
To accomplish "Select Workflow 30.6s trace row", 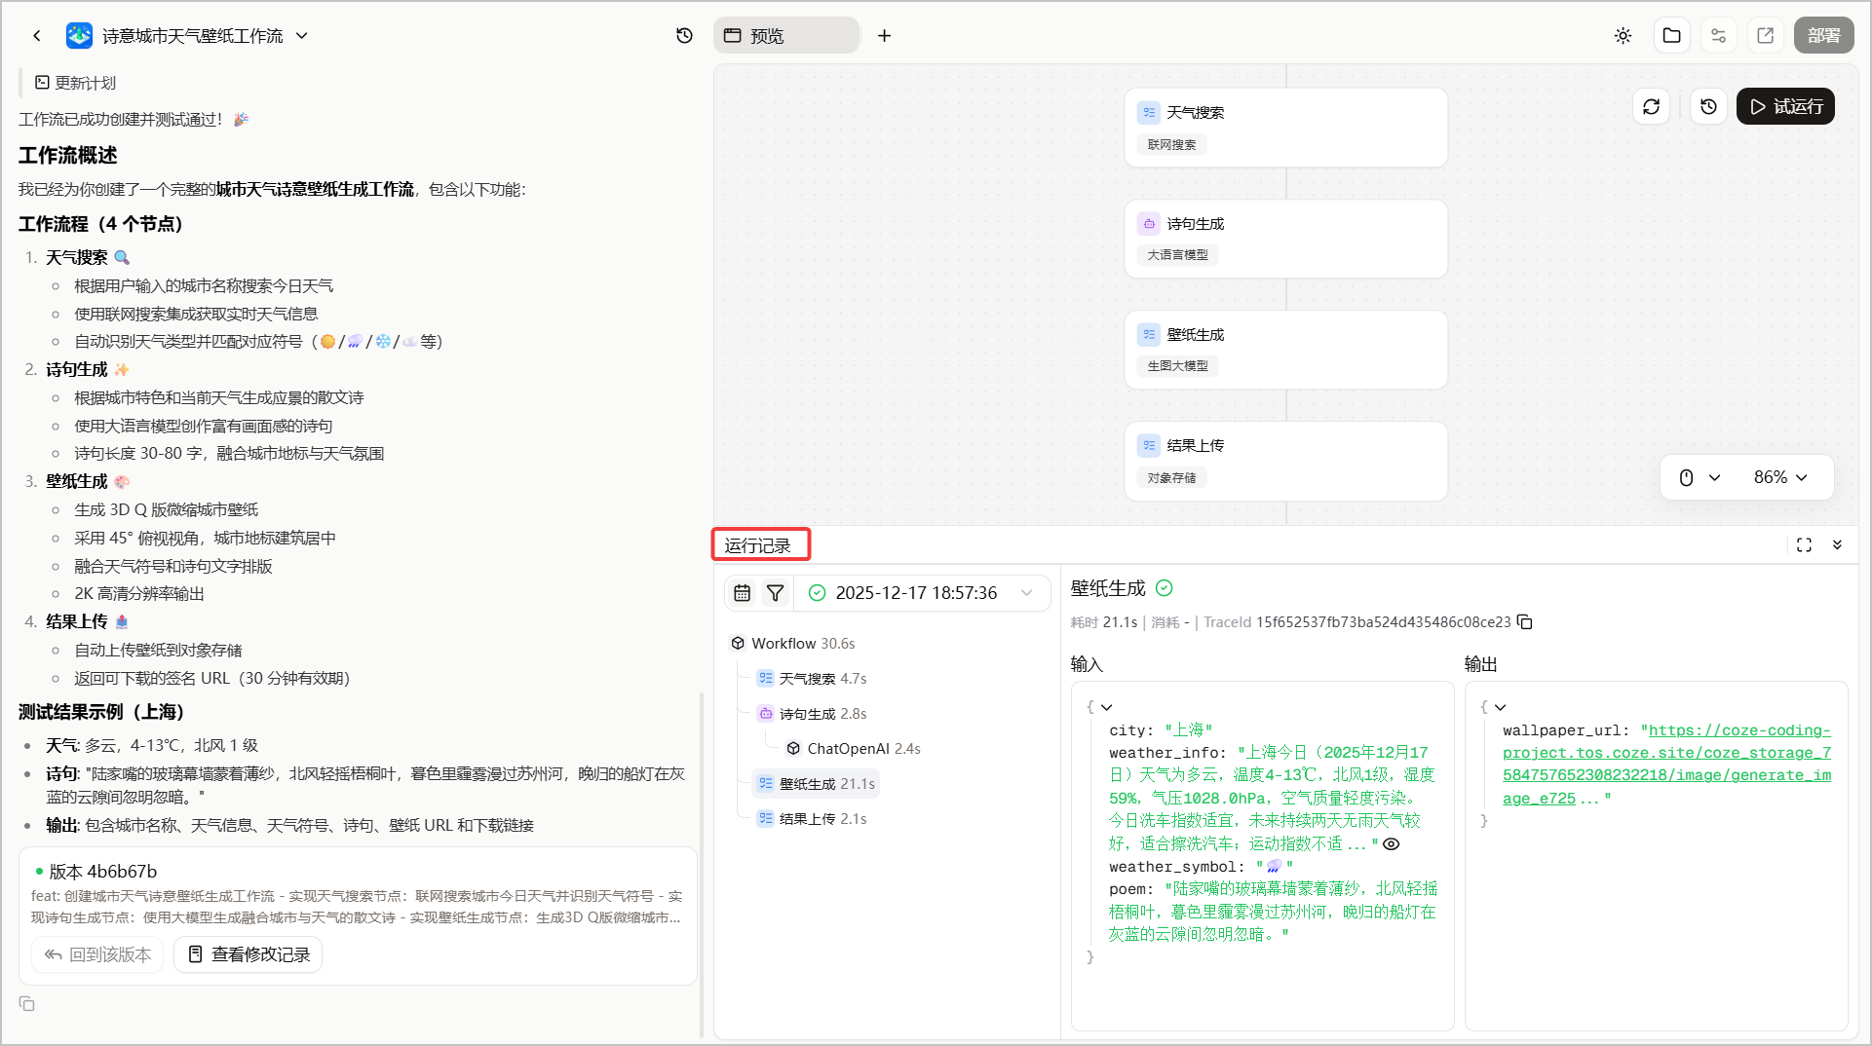I will coord(791,644).
